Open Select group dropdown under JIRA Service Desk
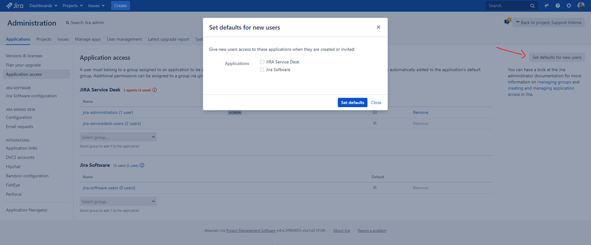 (118, 137)
